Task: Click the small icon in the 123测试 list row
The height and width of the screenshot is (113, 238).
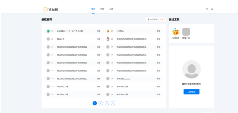Action: click(x=108, y=31)
